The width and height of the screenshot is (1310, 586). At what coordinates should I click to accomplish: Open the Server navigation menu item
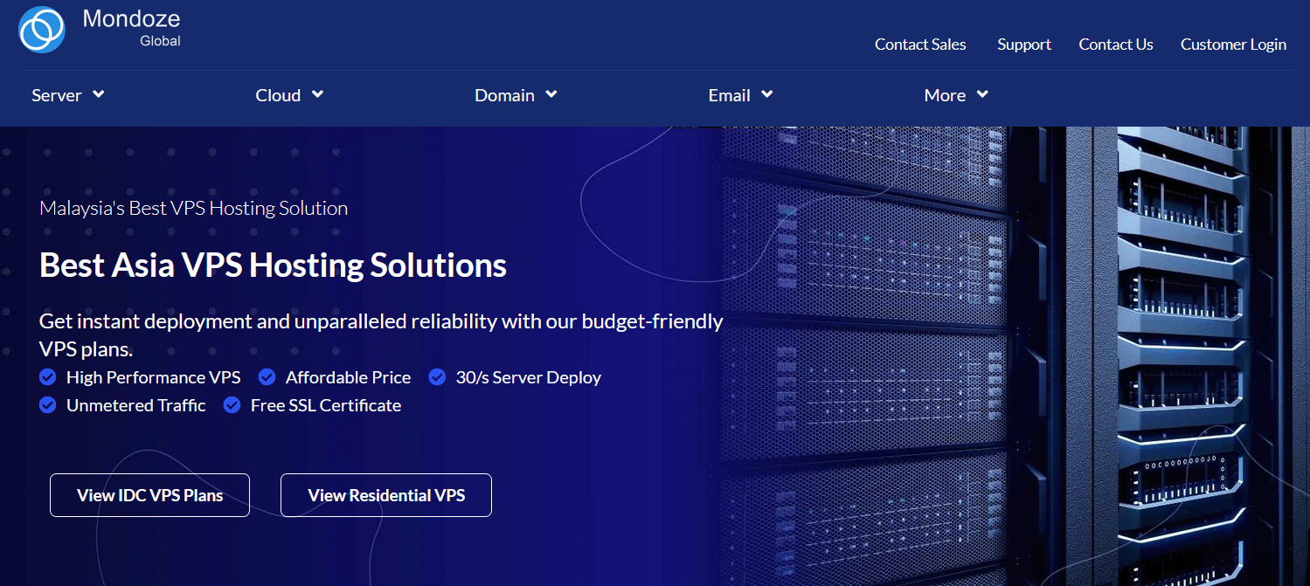(x=57, y=95)
